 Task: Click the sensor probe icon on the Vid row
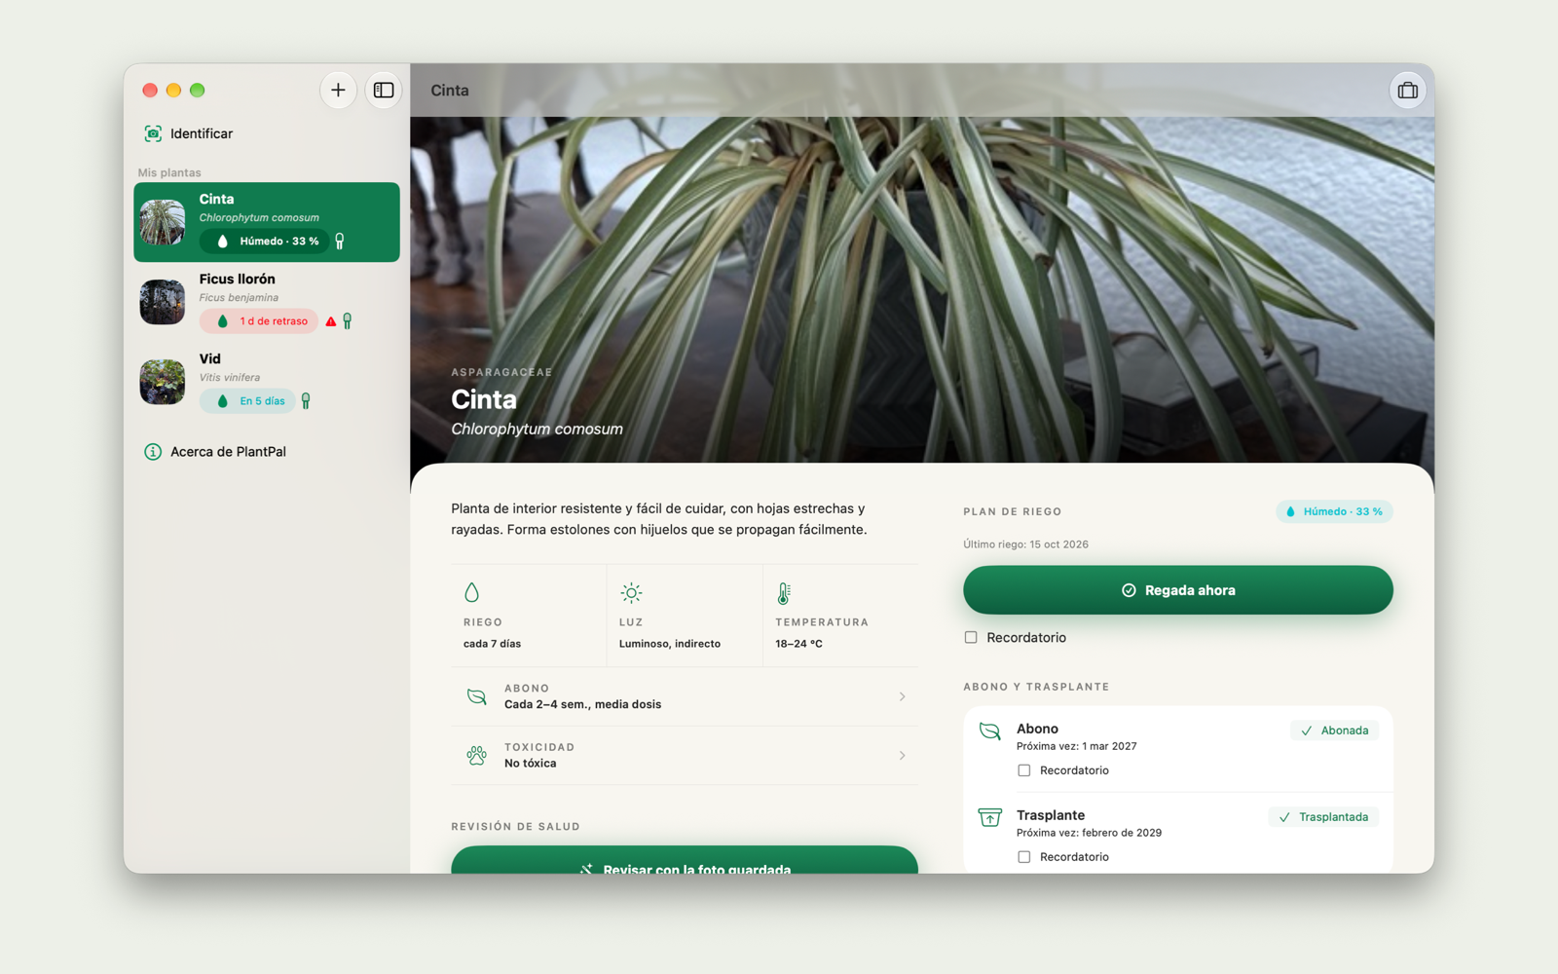tap(306, 401)
